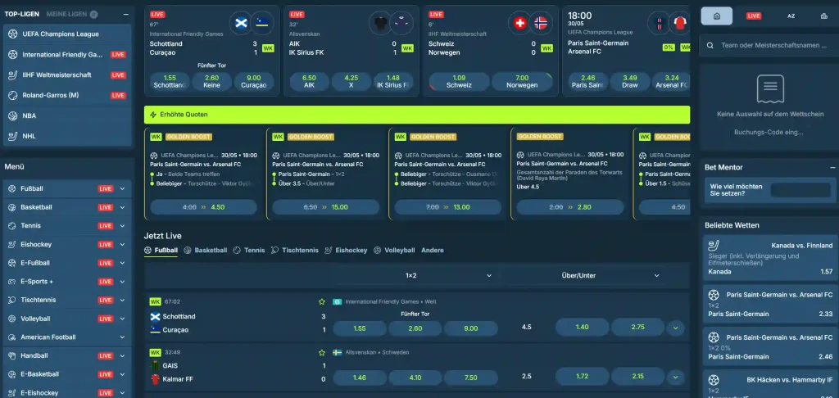Click the hockey icon in Kanada vs. Finnland bet
Screen dimensions: 839x398
point(714,246)
